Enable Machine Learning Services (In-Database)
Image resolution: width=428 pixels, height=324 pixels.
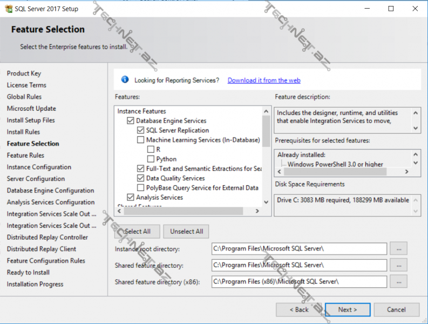click(141, 140)
